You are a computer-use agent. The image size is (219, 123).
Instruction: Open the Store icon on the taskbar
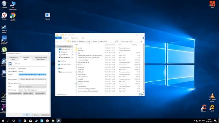coord(25,121)
